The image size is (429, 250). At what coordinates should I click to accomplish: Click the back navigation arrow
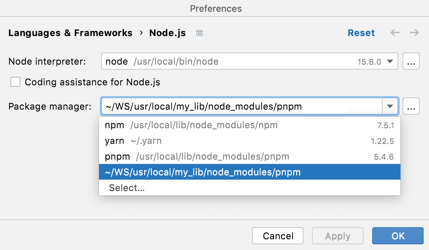(395, 33)
